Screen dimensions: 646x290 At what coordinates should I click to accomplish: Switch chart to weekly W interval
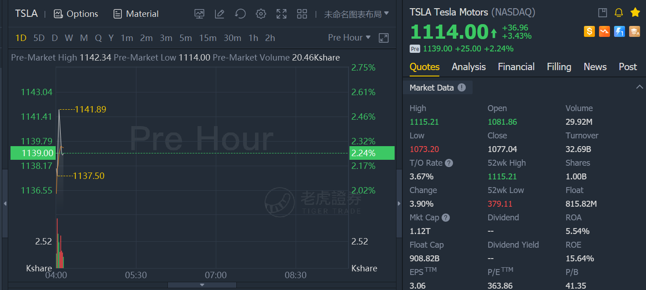point(69,38)
